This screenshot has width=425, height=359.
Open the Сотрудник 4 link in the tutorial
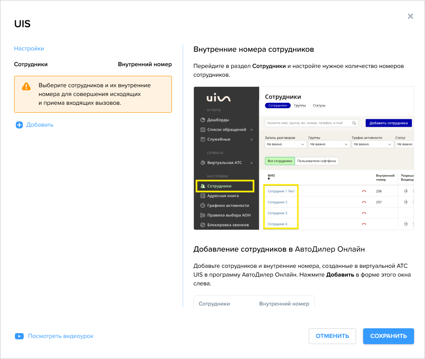pos(277,224)
